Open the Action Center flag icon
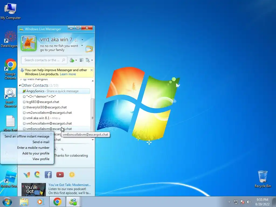 click(242, 202)
